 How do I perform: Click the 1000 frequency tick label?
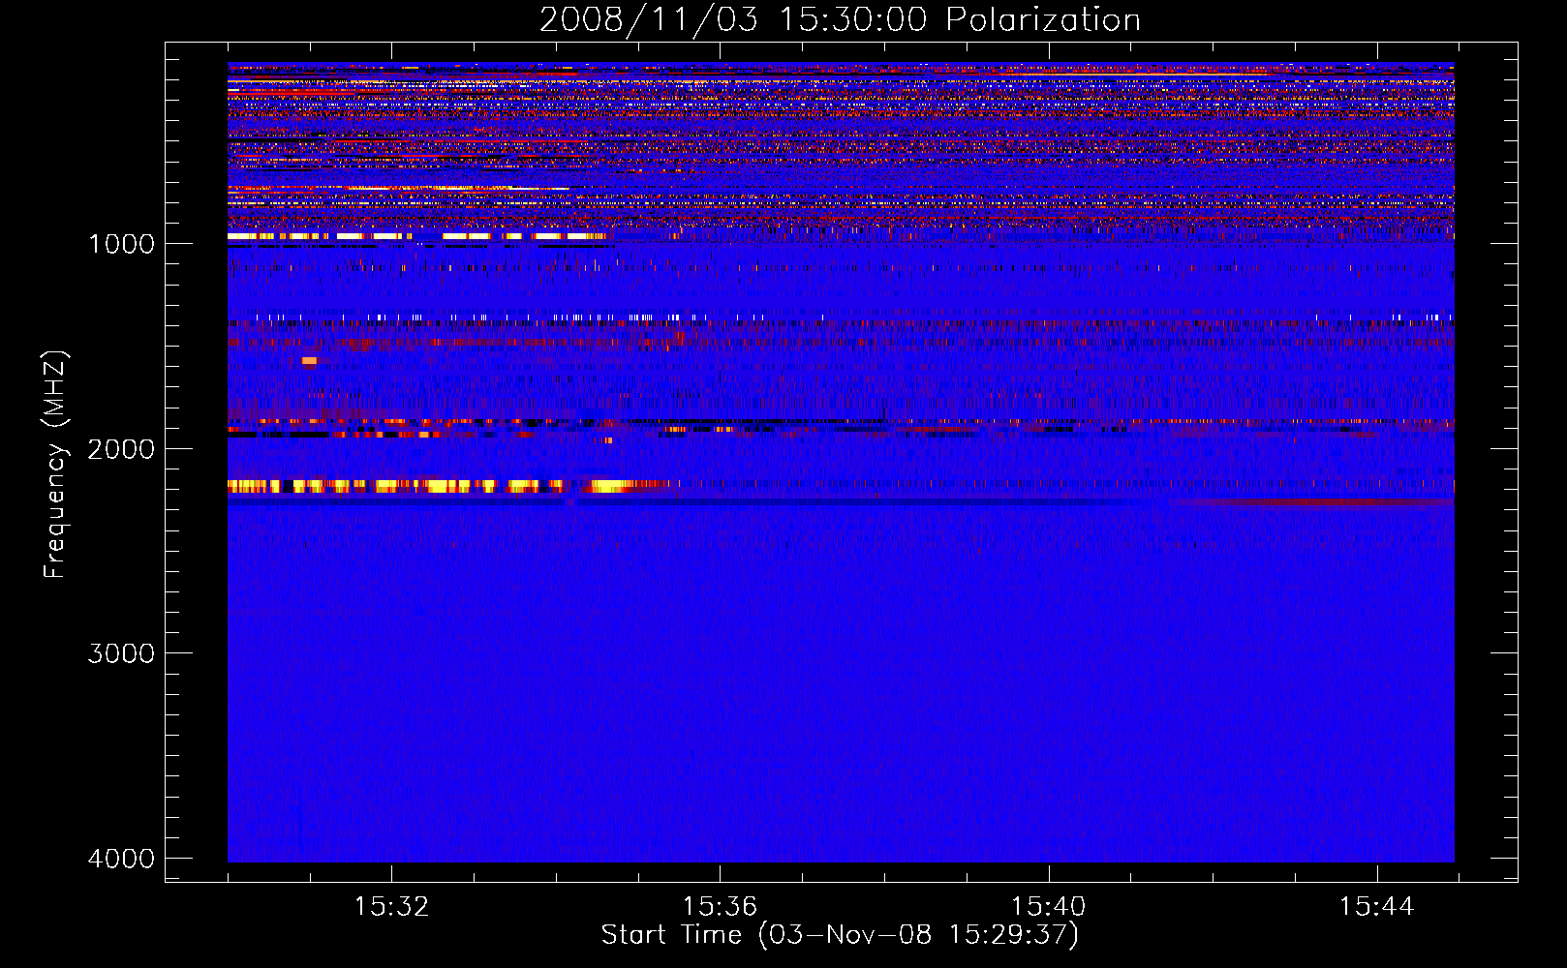point(121,244)
